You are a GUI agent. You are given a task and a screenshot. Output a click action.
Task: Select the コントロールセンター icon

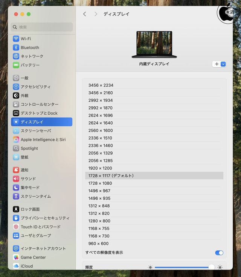coord(16,104)
